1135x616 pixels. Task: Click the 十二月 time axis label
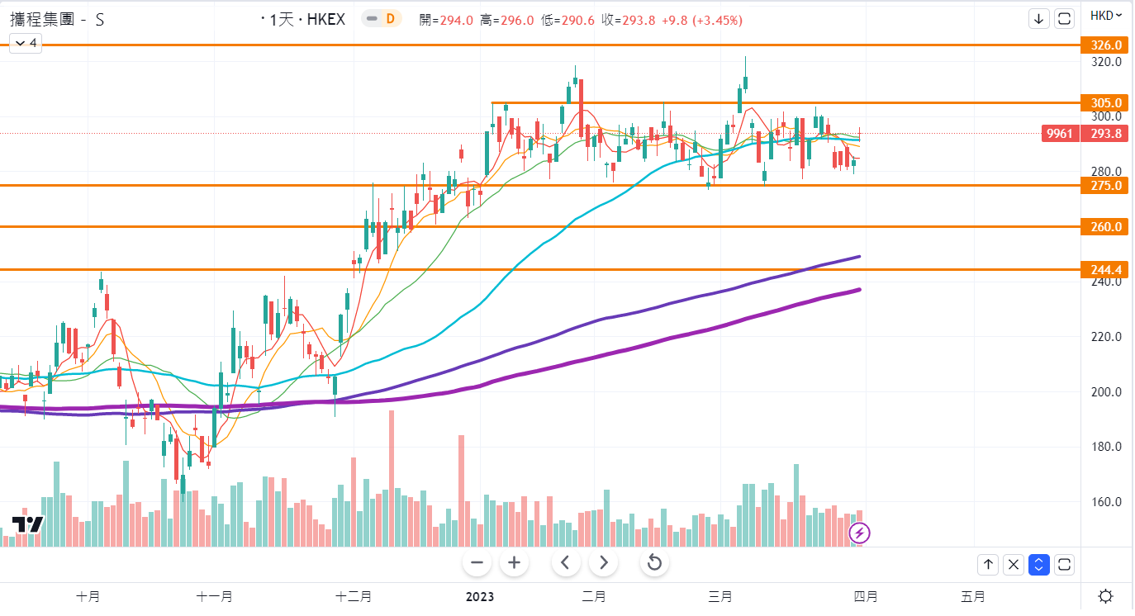(354, 596)
